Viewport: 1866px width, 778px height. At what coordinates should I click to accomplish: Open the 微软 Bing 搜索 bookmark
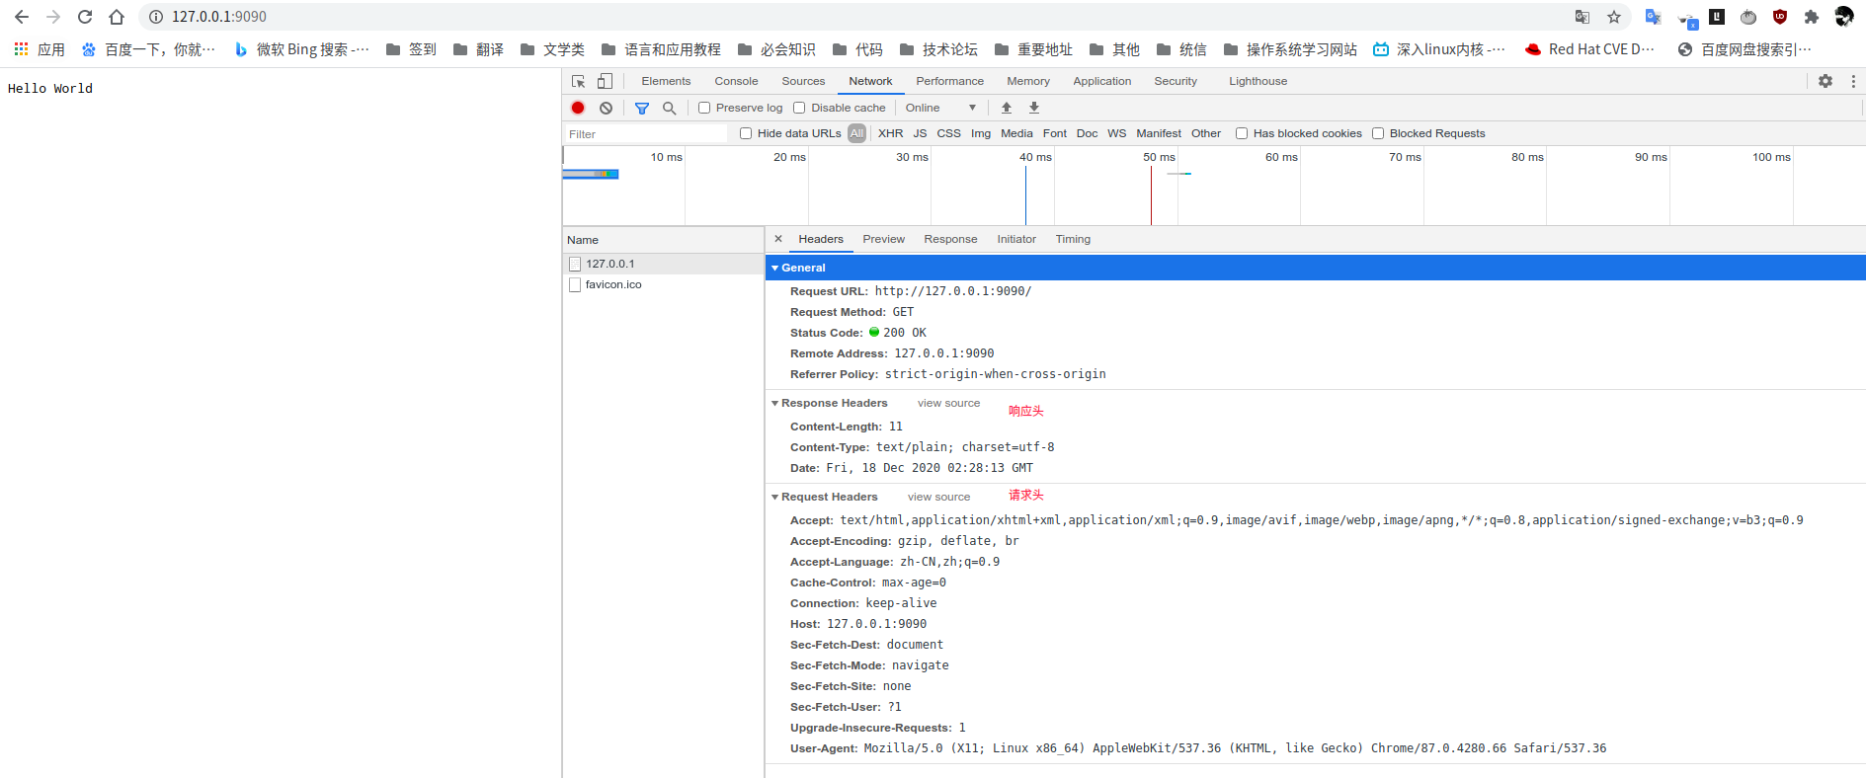click(x=301, y=49)
